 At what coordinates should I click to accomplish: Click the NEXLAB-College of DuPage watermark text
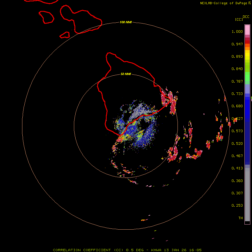coord(223,3)
